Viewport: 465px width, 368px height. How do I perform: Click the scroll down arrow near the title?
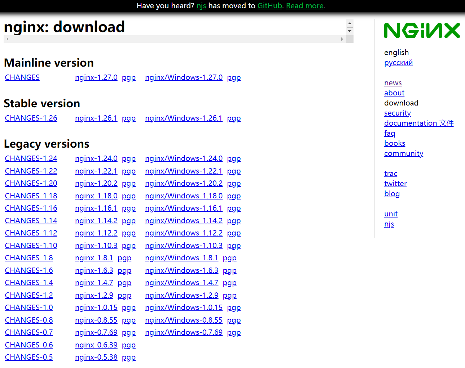point(349,31)
